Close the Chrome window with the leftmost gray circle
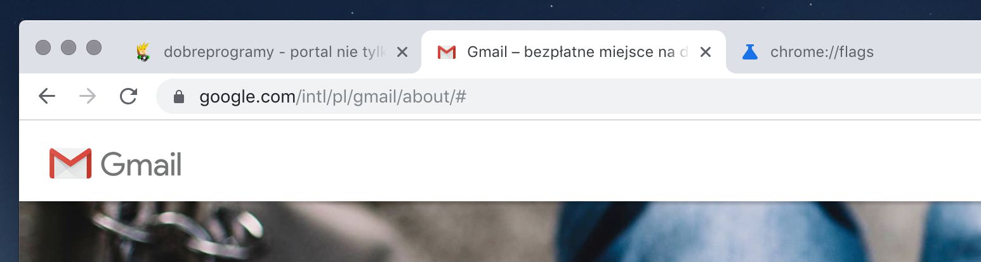 click(x=43, y=47)
